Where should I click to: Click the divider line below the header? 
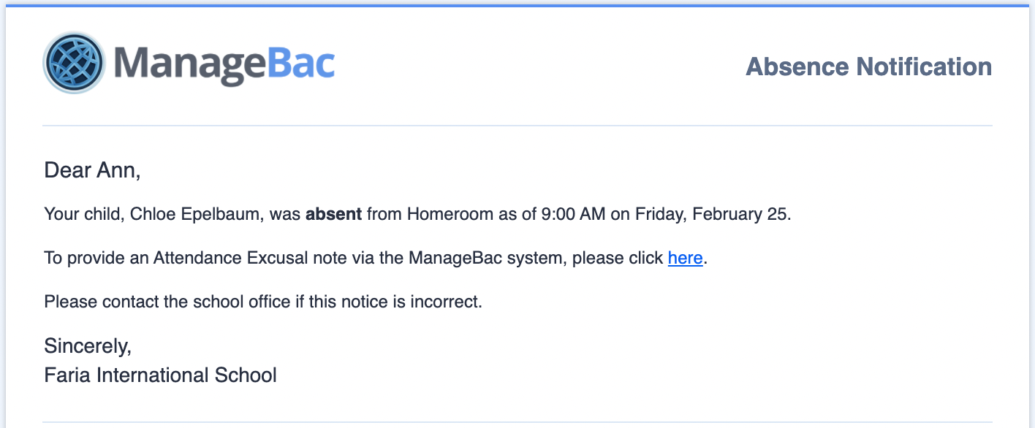click(517, 126)
